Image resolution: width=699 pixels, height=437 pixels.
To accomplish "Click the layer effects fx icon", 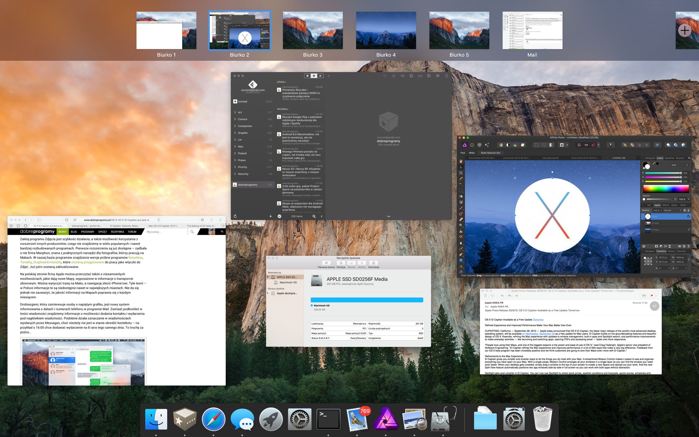I will (x=665, y=246).
